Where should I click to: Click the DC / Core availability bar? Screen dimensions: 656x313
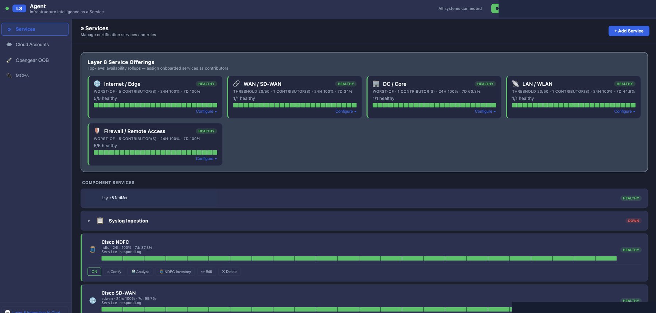(434, 105)
